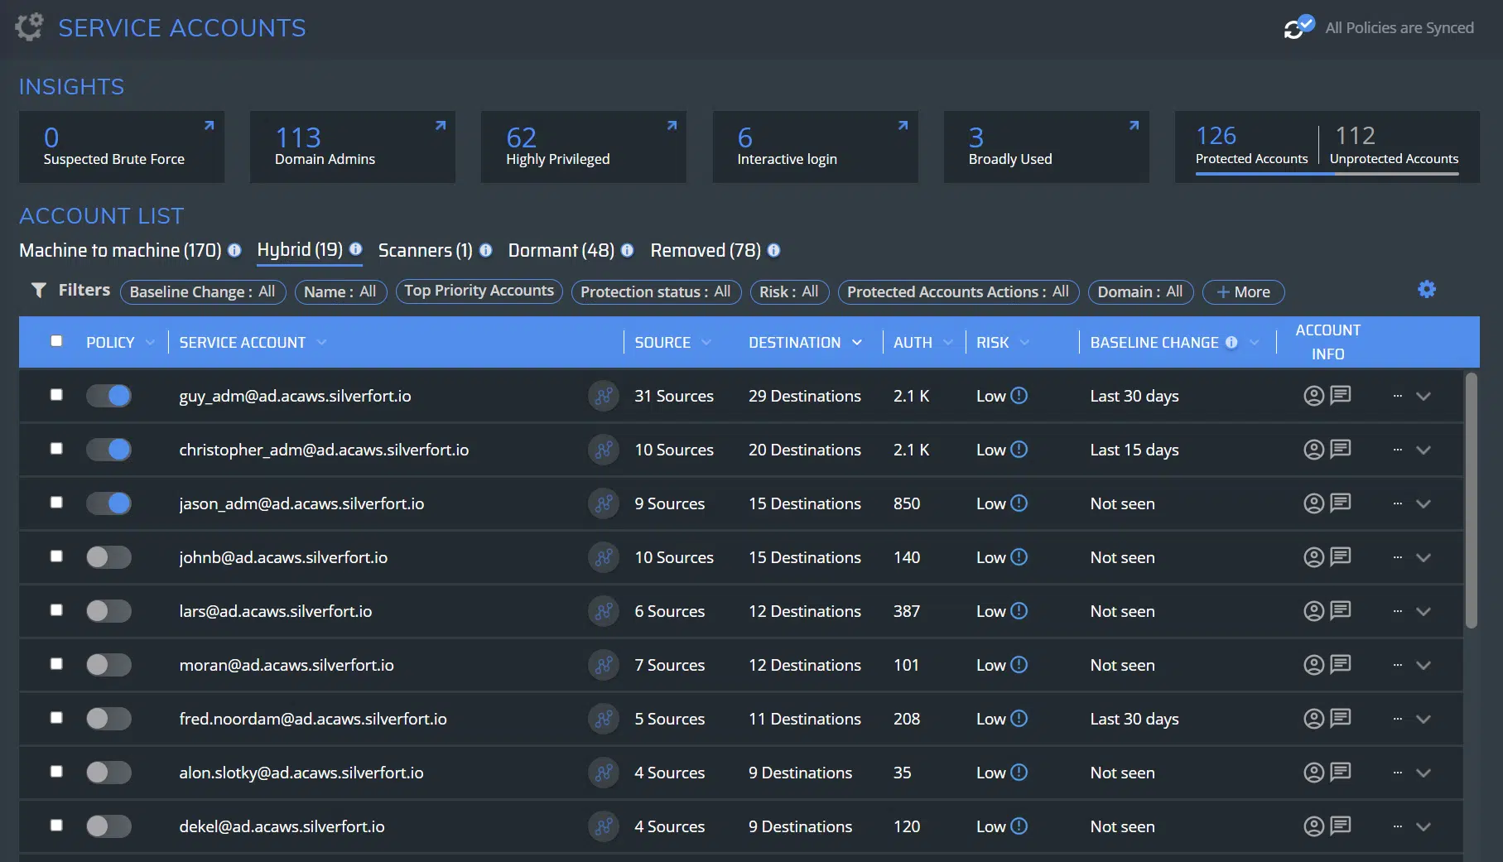
Task: Select the Machine to machine (170) tab
Action: 120,250
